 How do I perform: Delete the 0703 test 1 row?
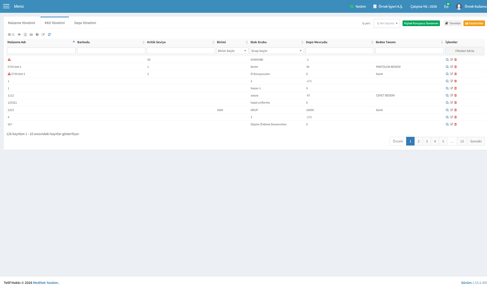(x=456, y=67)
